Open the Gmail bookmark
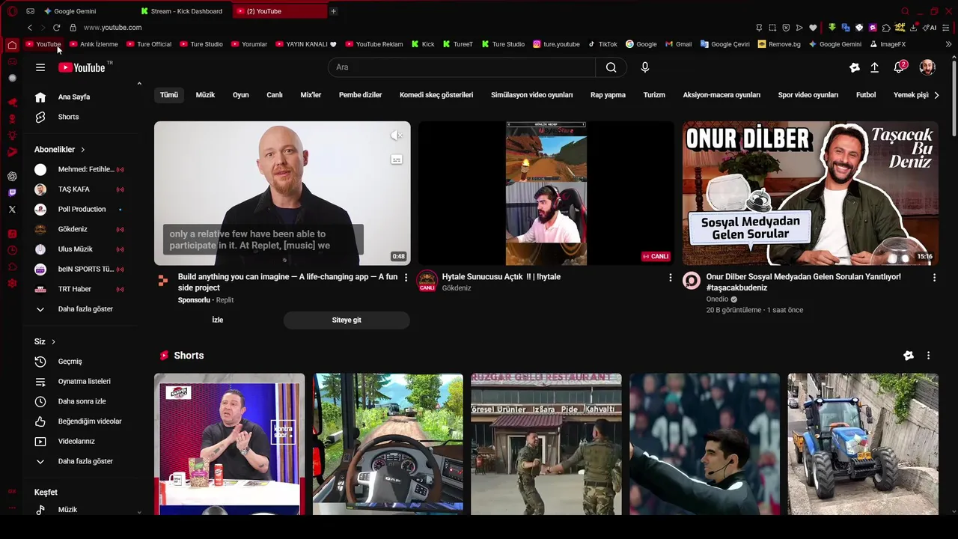Image resolution: width=958 pixels, height=539 pixels. pos(678,44)
